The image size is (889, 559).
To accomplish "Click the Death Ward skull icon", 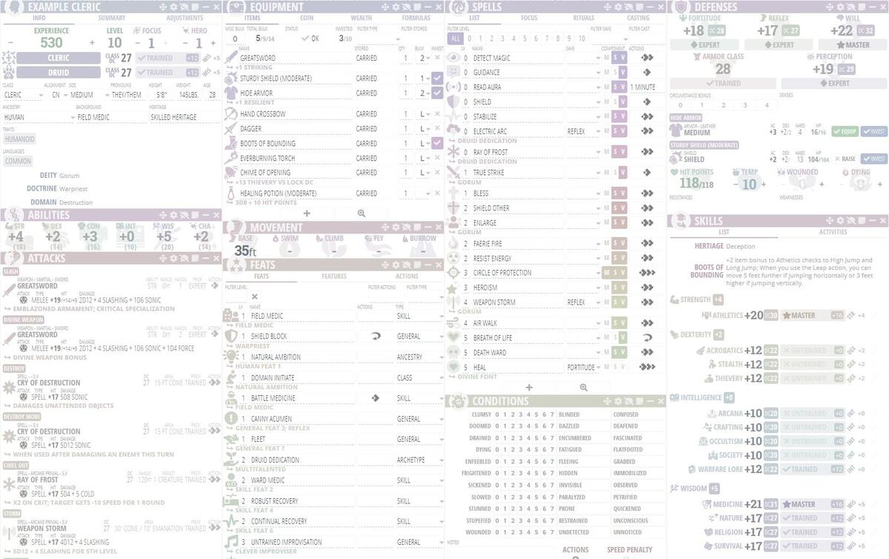I will [x=453, y=352].
